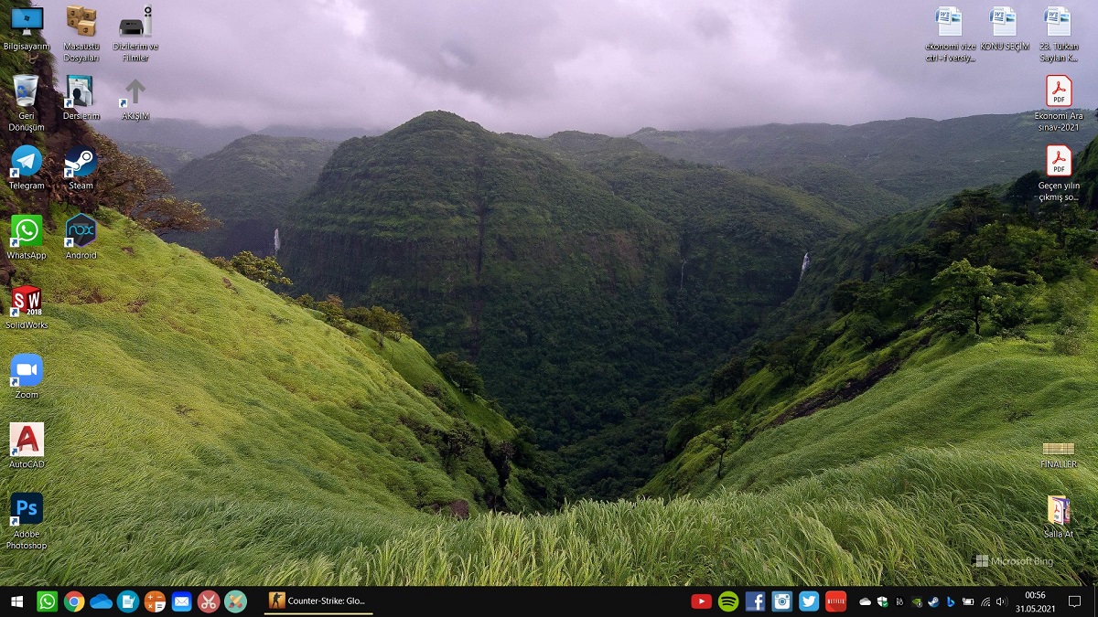
Task: Select the Nox Android emulator icon
Action: [x=81, y=231]
